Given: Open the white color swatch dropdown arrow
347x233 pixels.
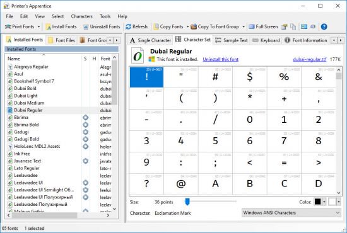Looking at the screenshot, I should coord(339,202).
